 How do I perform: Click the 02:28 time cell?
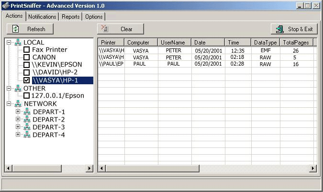pyautogui.click(x=237, y=64)
